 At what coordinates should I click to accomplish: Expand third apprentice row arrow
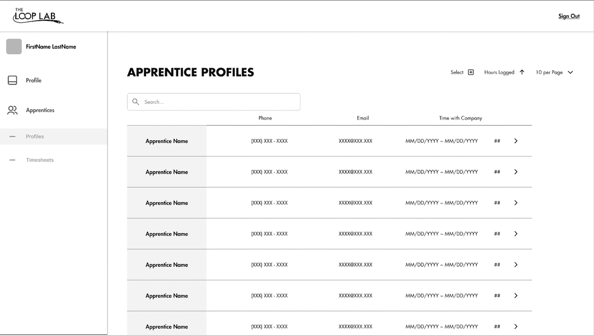coord(516,203)
